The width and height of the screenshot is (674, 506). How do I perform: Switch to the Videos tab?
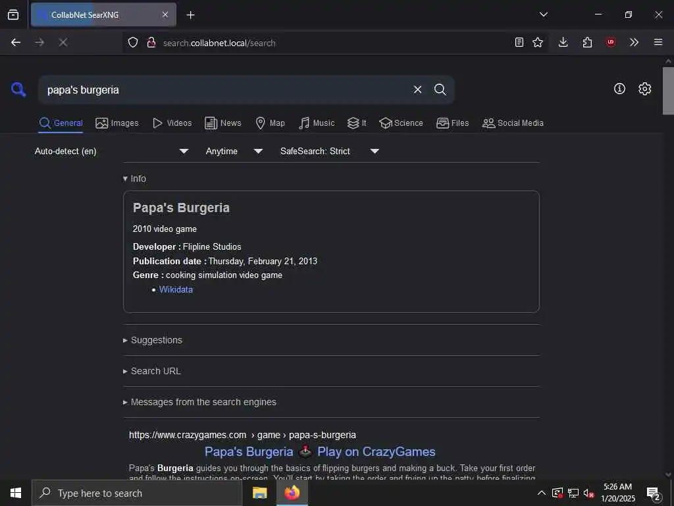click(x=172, y=123)
